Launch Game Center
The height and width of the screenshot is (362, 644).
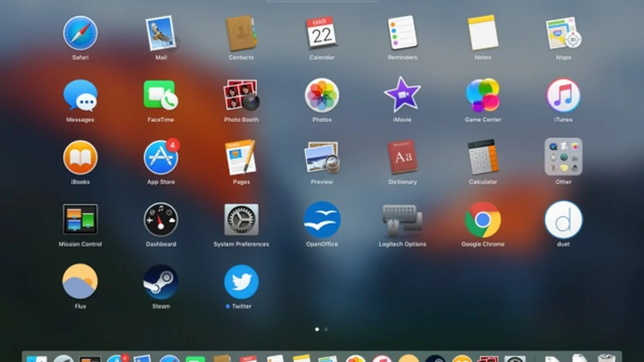483,96
